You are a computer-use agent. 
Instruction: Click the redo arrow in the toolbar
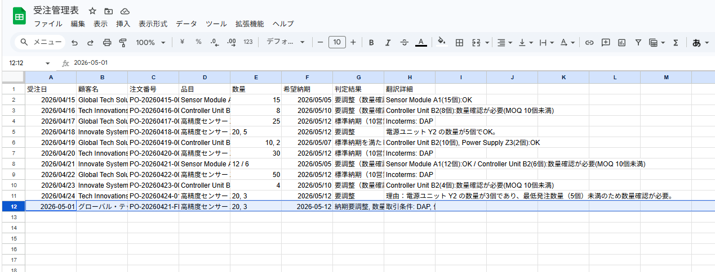[90, 42]
